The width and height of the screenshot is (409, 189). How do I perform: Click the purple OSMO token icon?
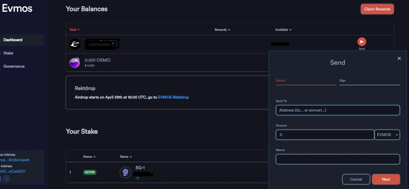click(75, 62)
